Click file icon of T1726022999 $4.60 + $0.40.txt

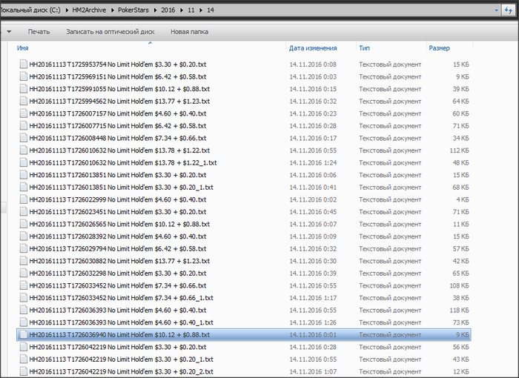point(23,199)
